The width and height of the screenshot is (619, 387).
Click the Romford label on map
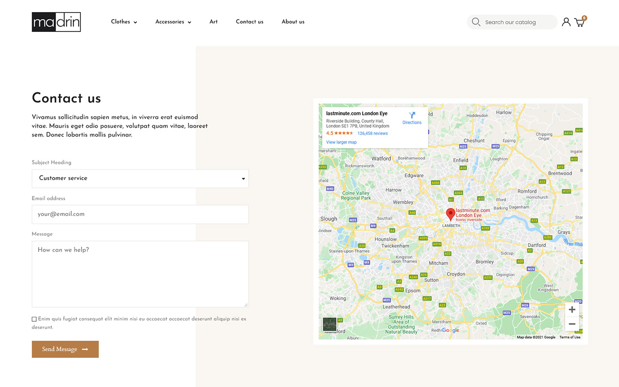pos(527,191)
